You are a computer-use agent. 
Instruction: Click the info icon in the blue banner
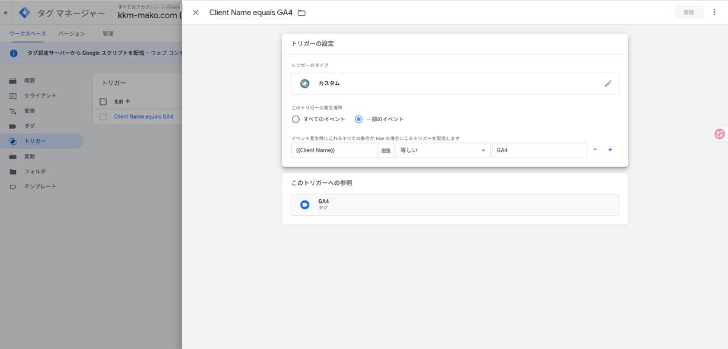14,53
